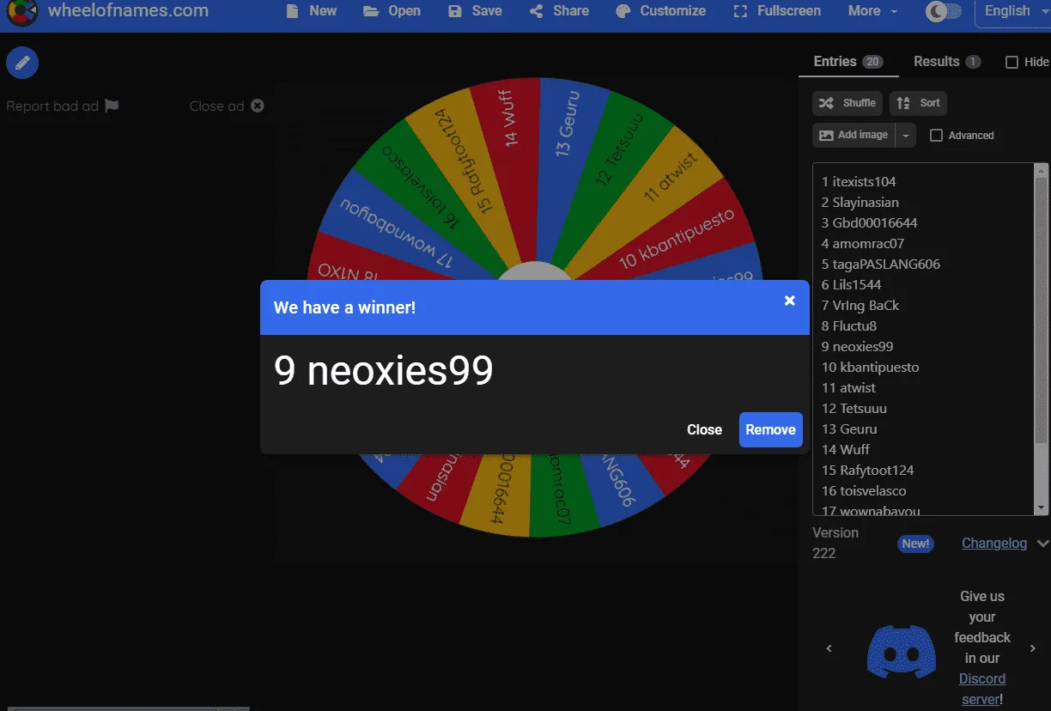Click the Add image button
This screenshot has width=1051, height=711.
click(x=854, y=135)
